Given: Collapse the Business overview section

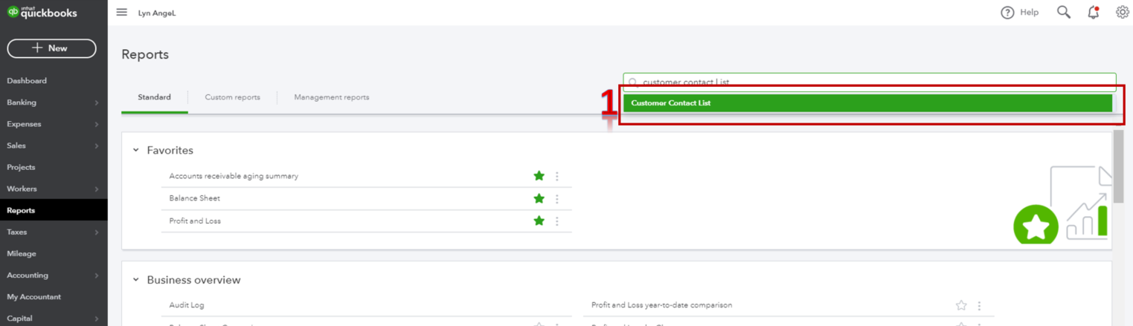Looking at the screenshot, I should (x=135, y=280).
